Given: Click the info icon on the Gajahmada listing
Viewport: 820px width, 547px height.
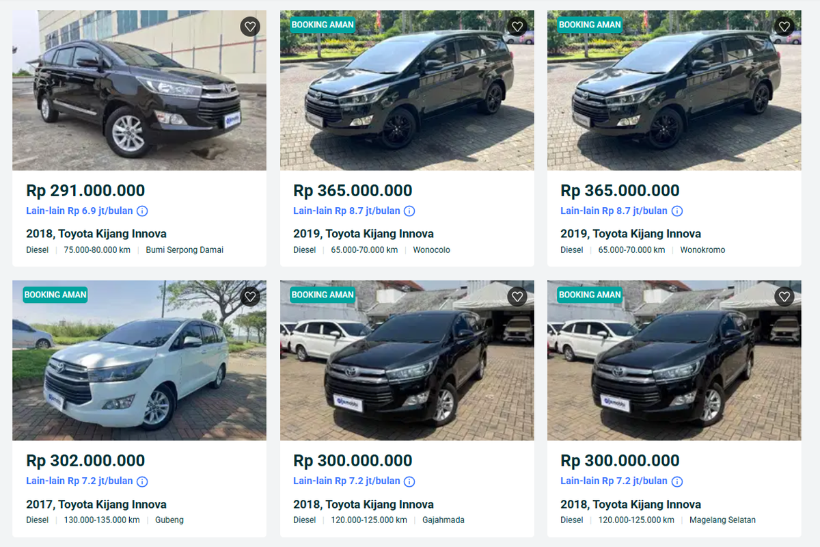Looking at the screenshot, I should coord(409,481).
